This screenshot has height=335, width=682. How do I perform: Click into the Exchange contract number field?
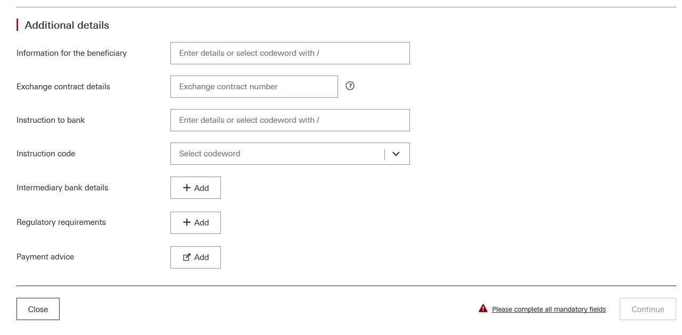tap(254, 87)
